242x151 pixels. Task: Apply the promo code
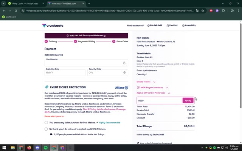[x=188, y=100]
